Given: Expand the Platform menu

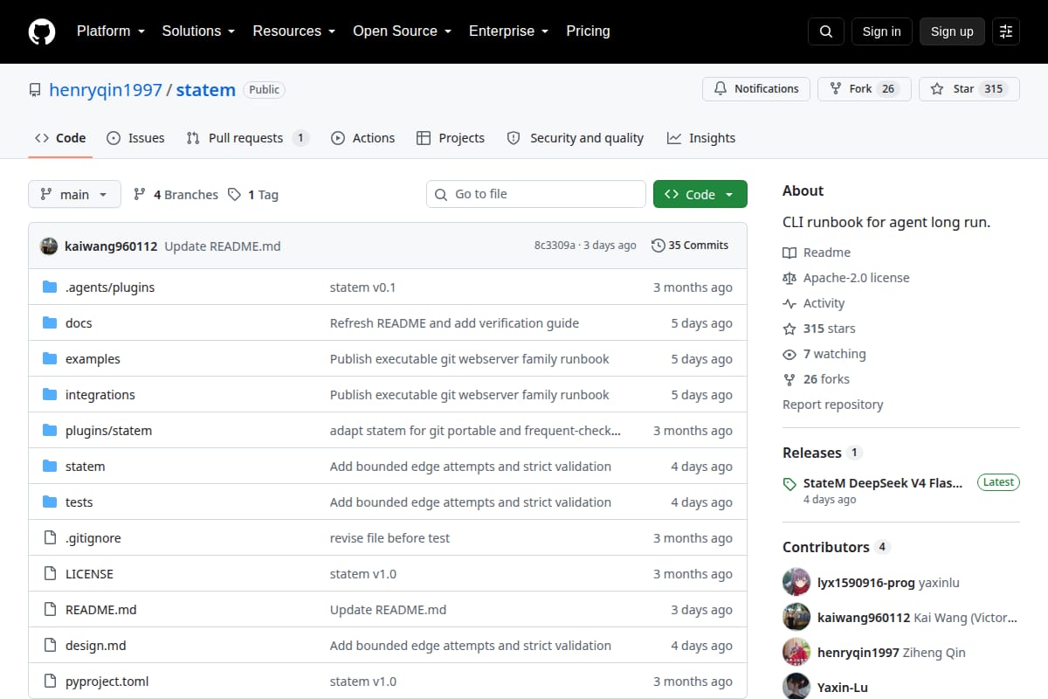Looking at the screenshot, I should [110, 31].
